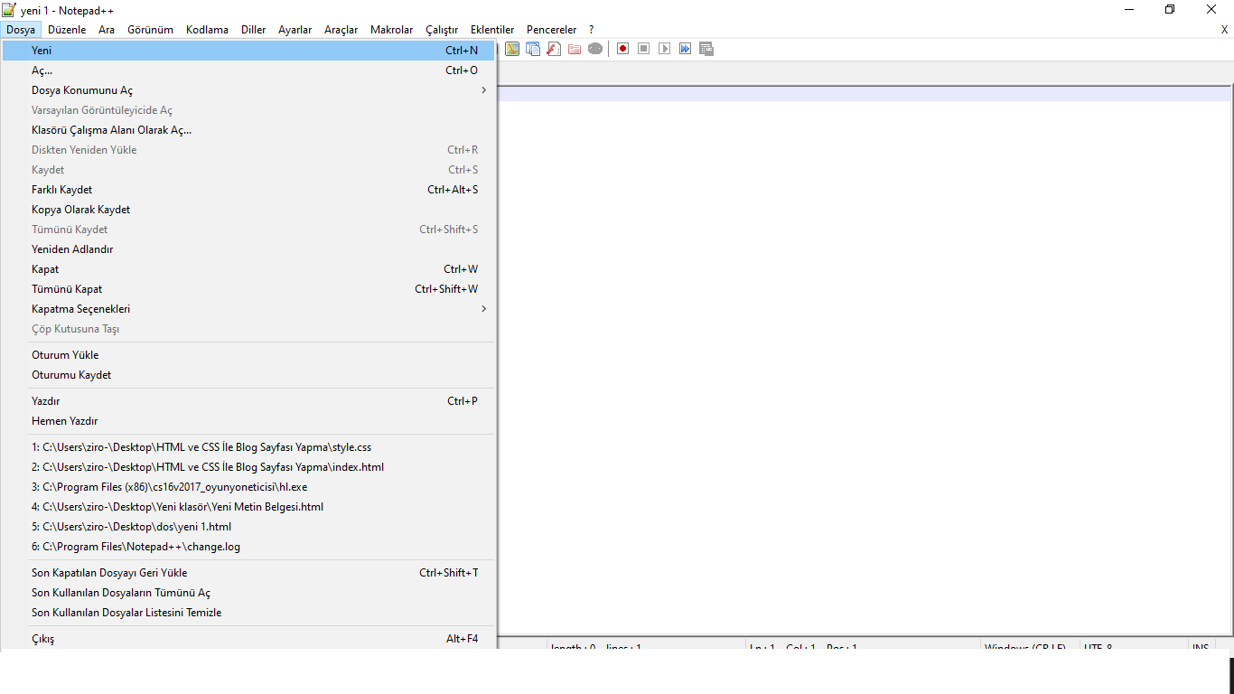Click the macro playback triangle icon
Screen dimensions: 1234x694
pyautogui.click(x=664, y=49)
